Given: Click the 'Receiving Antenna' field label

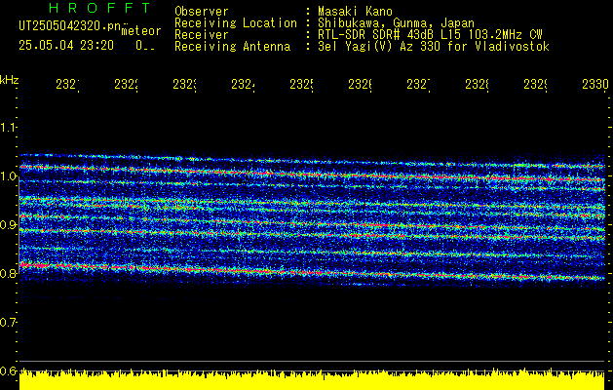Looking at the screenshot, I should click(232, 47).
